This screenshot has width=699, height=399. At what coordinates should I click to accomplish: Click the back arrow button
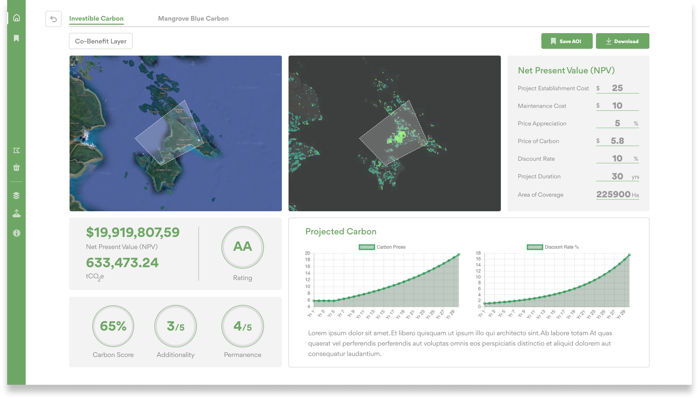pos(53,19)
